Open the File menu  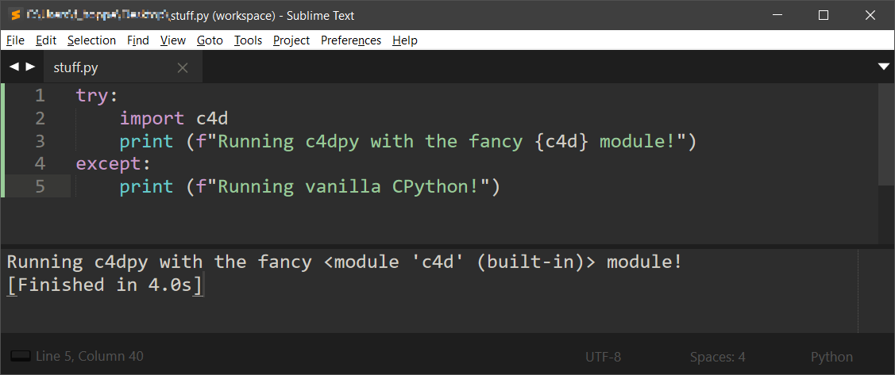pos(15,40)
